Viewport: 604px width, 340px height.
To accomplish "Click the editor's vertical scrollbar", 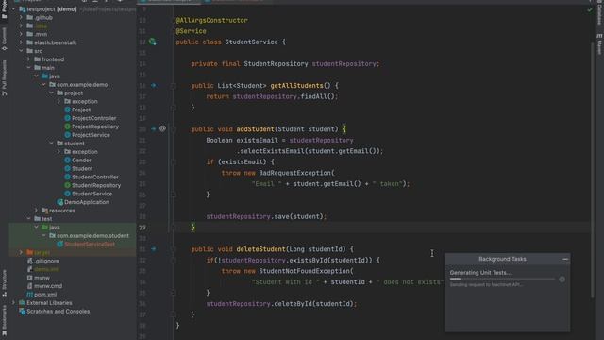I will click(x=593, y=170).
